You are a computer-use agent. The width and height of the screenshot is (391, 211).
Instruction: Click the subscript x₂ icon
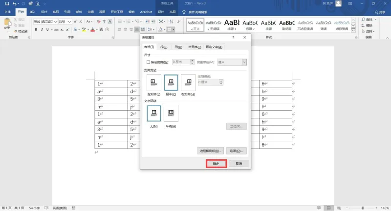click(62, 30)
